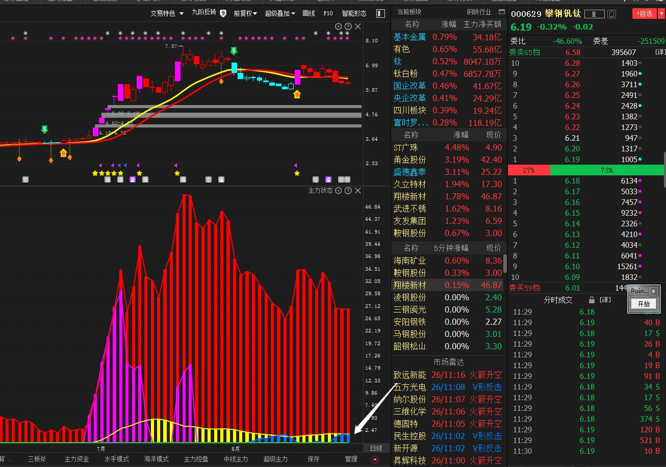Image resolution: width=666 pixels, height=467 pixels.
Task: Switch to 三板斧 indicator tab
Action: point(37,459)
